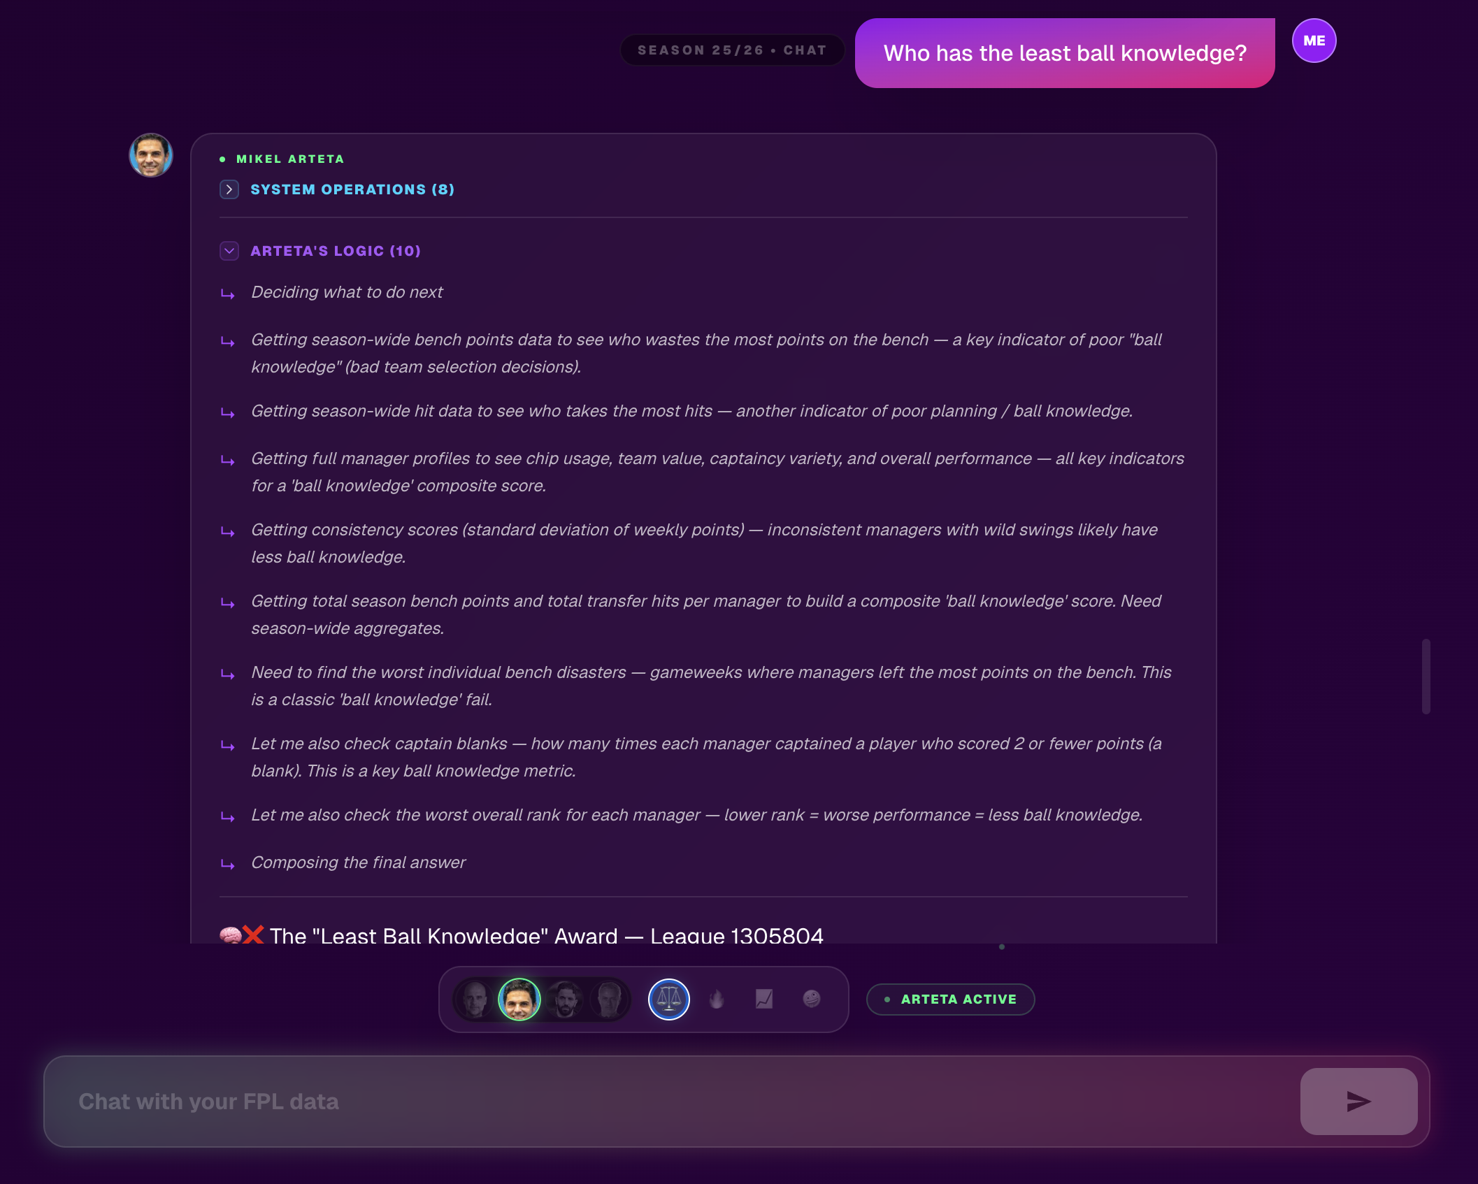Select the fire mode icon
Image resolution: width=1478 pixels, height=1184 pixels.
click(717, 999)
